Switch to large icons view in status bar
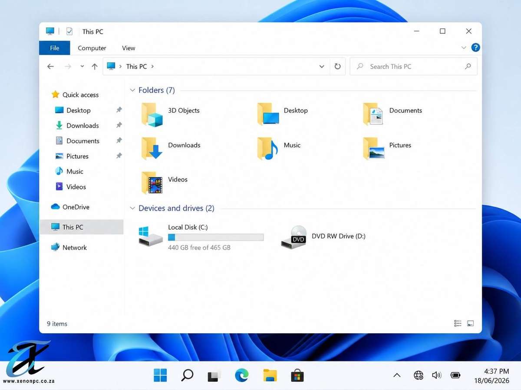The image size is (521, 390). coord(470,323)
